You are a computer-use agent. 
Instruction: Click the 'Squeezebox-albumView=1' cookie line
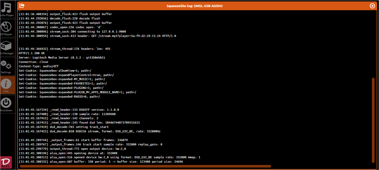(x=55, y=71)
